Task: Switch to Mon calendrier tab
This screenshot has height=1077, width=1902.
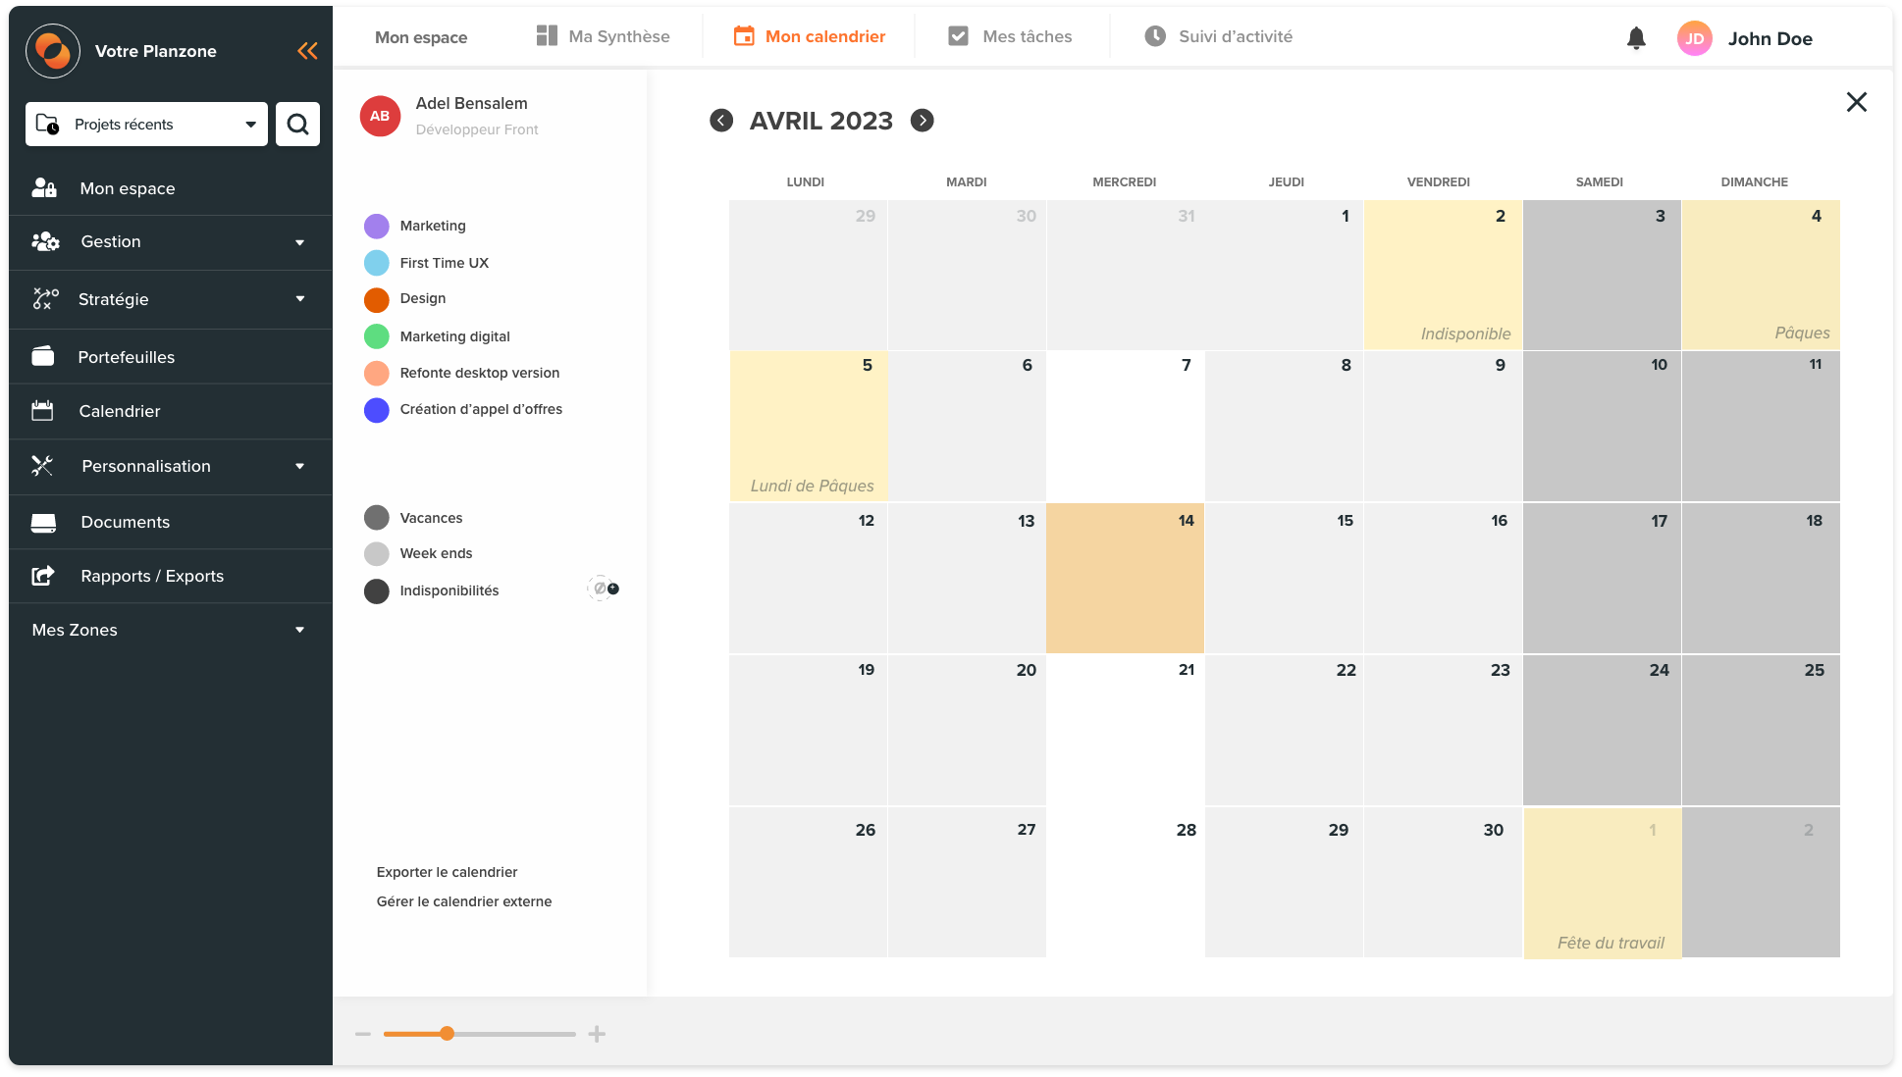Action: (810, 36)
